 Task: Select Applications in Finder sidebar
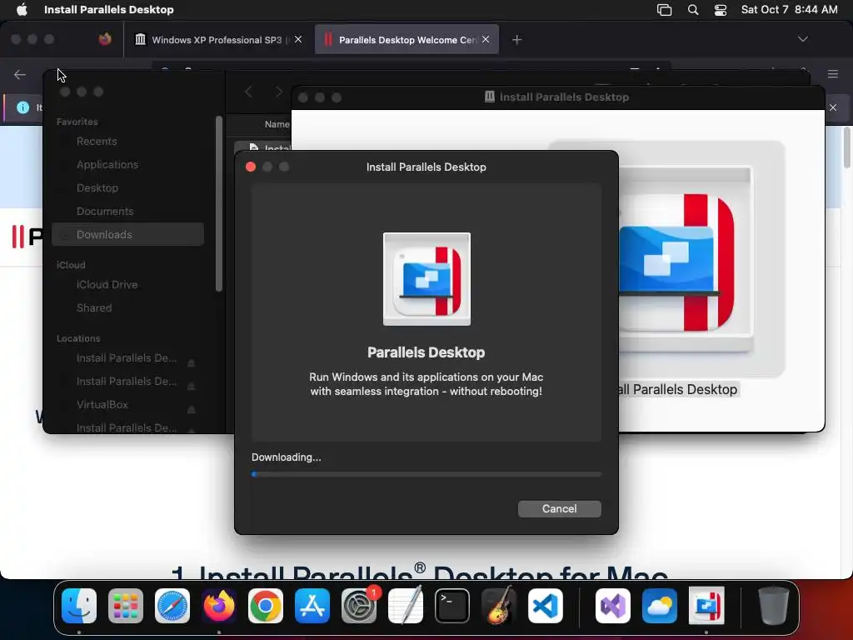click(127, 165)
